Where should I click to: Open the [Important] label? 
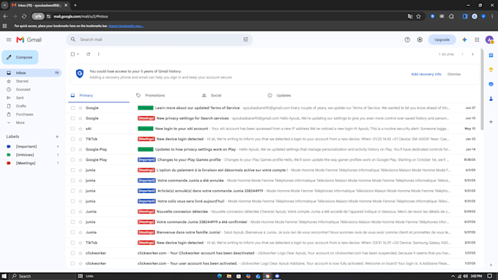(26, 146)
